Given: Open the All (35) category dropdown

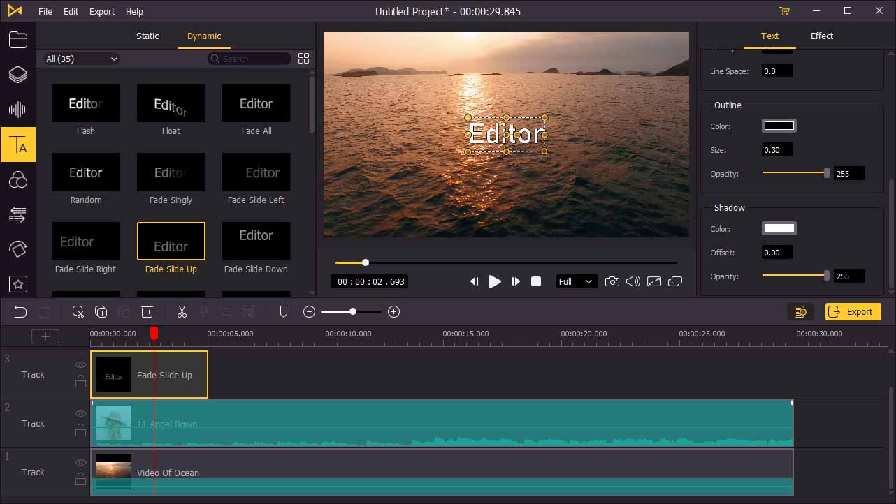Looking at the screenshot, I should pyautogui.click(x=80, y=59).
